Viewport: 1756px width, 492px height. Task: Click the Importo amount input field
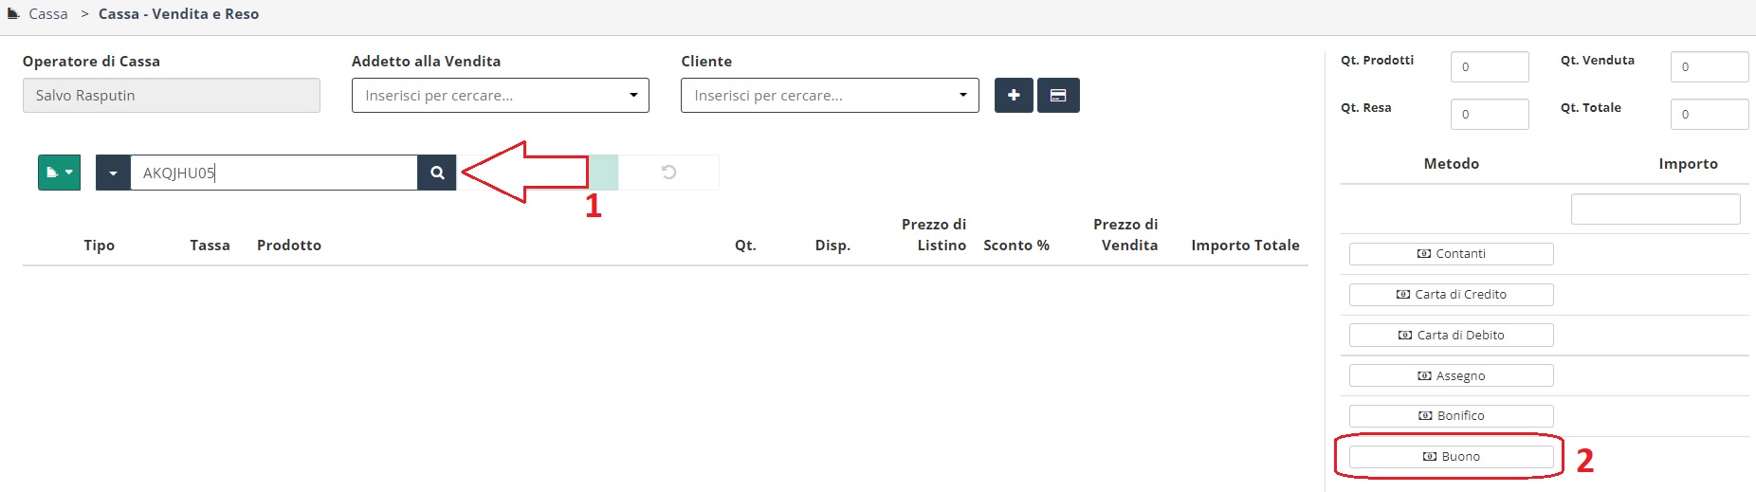coord(1655,209)
